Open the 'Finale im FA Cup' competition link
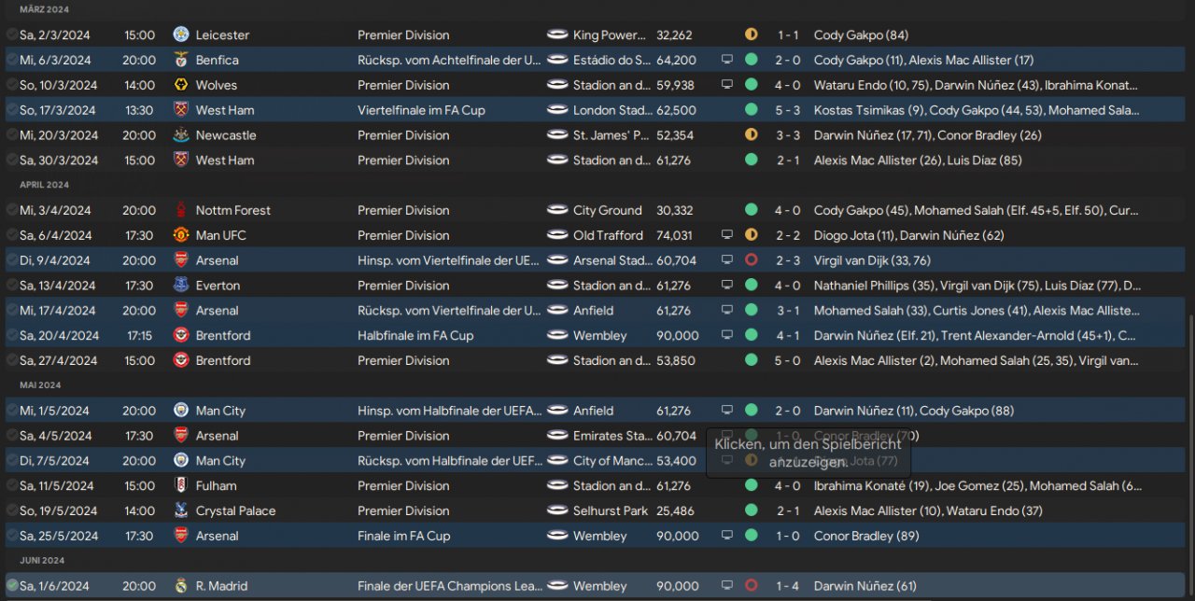The image size is (1195, 601). click(403, 536)
